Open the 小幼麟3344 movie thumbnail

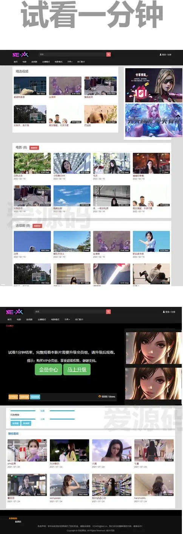coord(72,163)
